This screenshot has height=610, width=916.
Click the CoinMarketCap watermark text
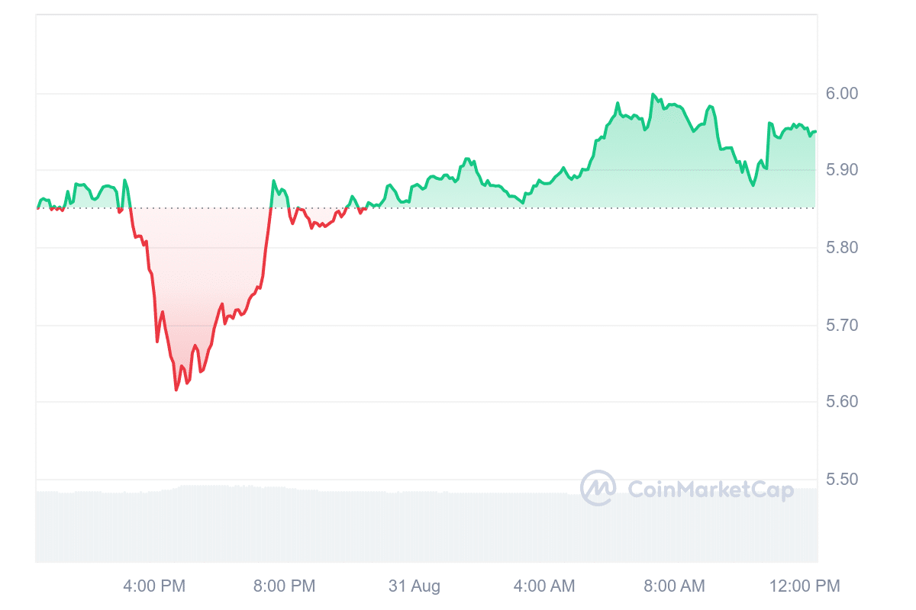pos(710,490)
